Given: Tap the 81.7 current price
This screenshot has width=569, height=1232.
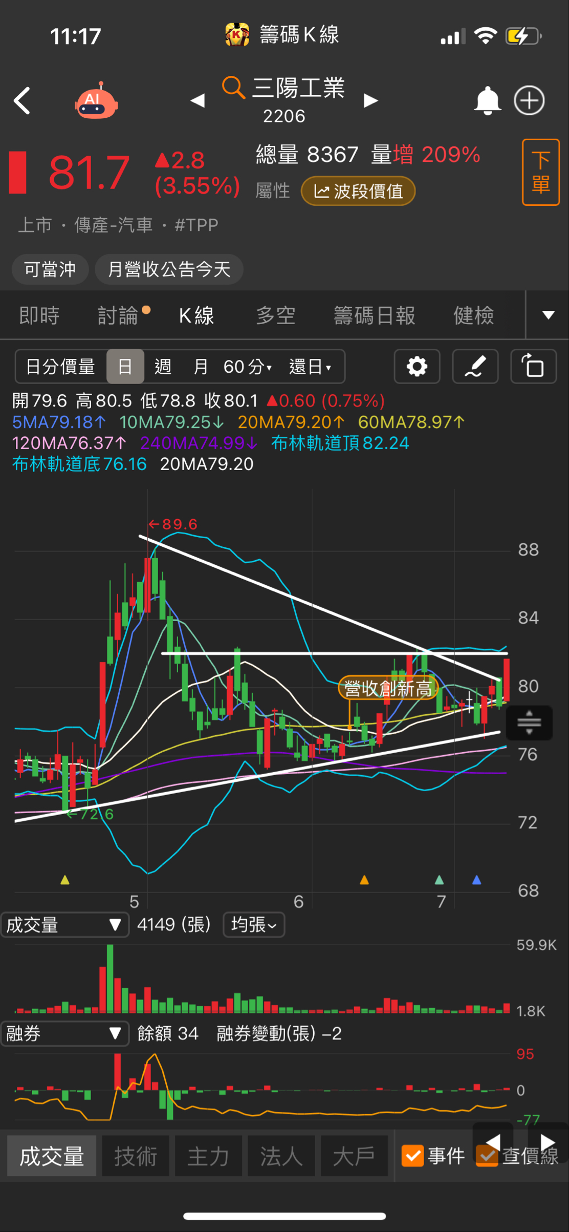Looking at the screenshot, I should click(89, 173).
